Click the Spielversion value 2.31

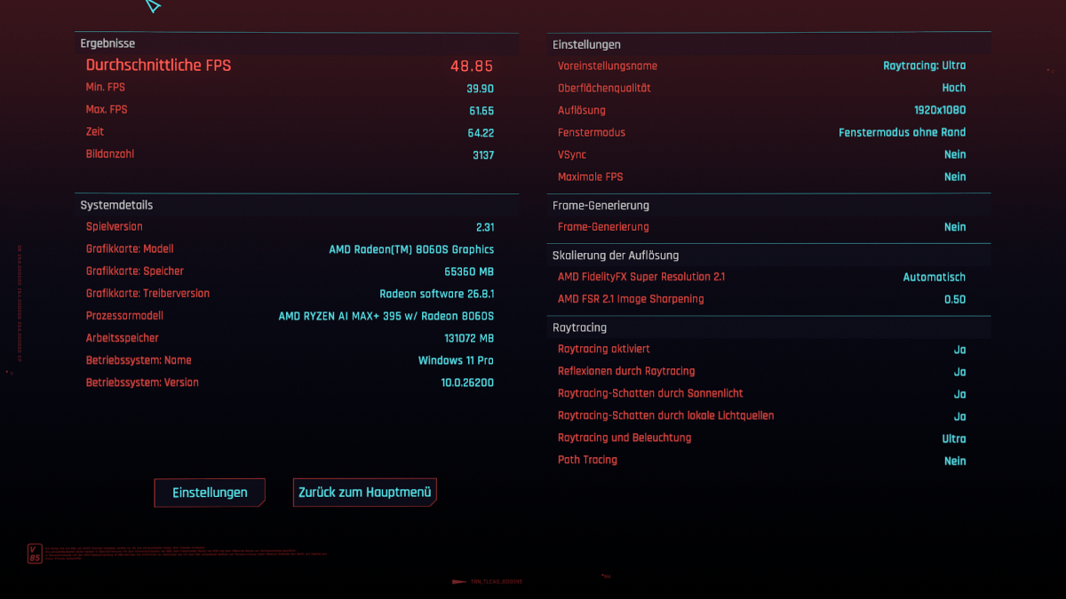click(x=485, y=227)
